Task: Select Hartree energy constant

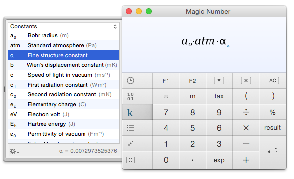Action: pyautogui.click(x=64, y=124)
